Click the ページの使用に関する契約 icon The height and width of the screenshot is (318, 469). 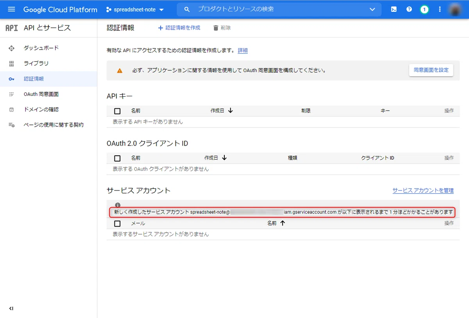(x=11, y=125)
